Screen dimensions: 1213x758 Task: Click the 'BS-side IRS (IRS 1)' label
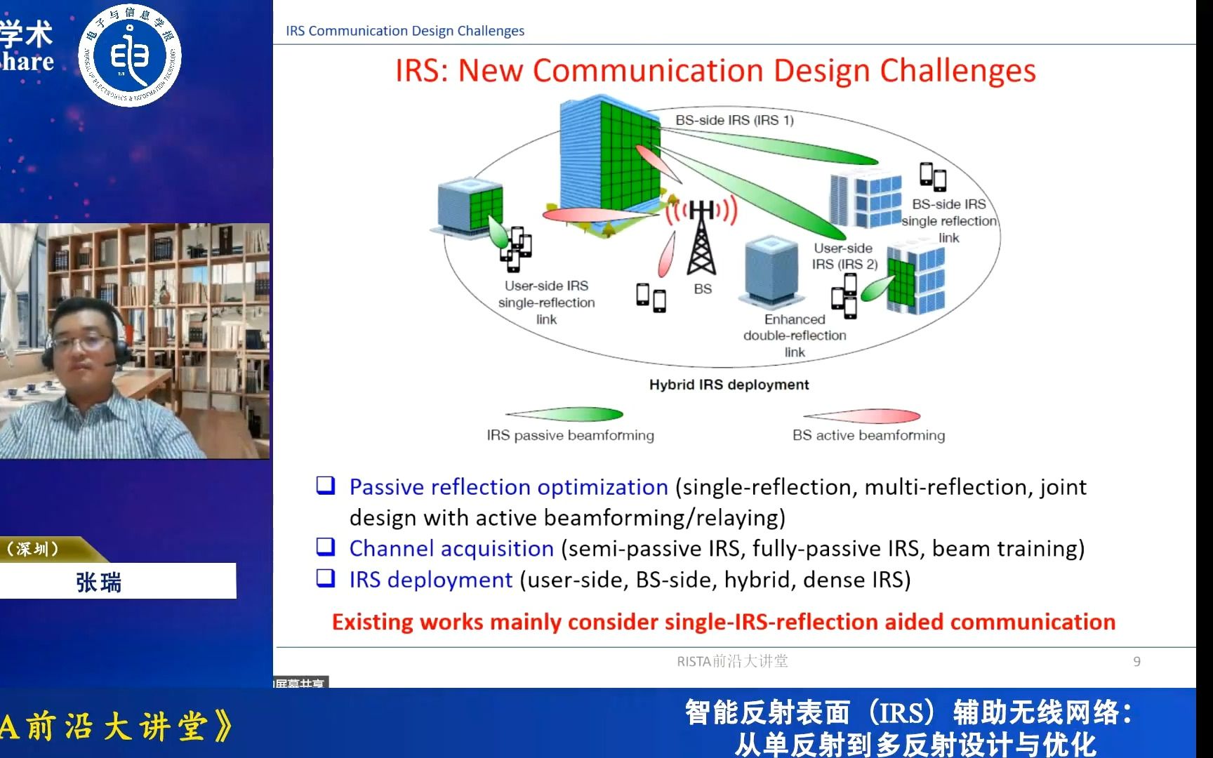coord(734,120)
